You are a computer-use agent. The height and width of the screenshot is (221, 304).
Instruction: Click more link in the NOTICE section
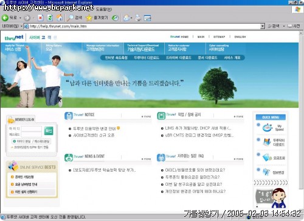[147, 116]
